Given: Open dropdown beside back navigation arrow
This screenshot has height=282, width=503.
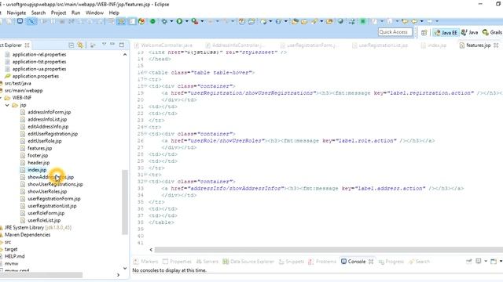Looking at the screenshot, I should (x=421, y=21).
